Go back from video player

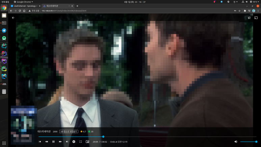click(x=13, y=18)
